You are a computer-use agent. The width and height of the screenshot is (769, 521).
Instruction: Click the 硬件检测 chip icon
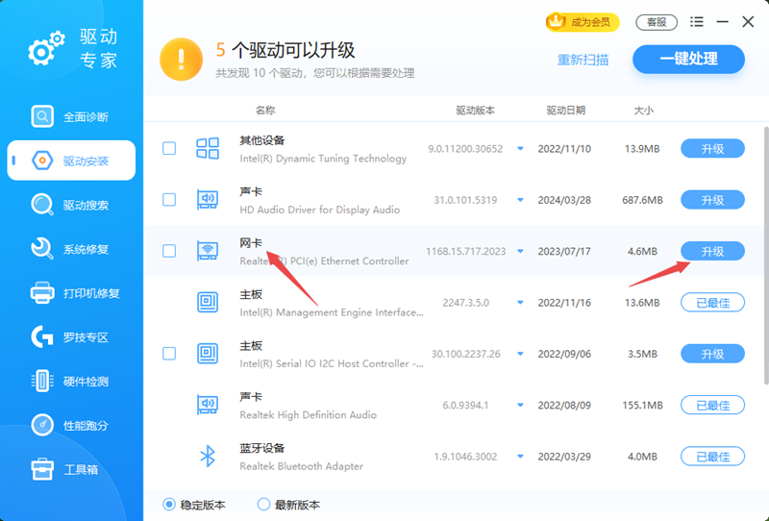click(42, 382)
